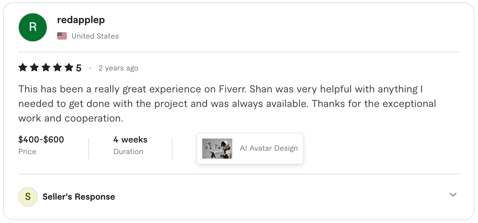Click the $400-$600 price value

(41, 139)
